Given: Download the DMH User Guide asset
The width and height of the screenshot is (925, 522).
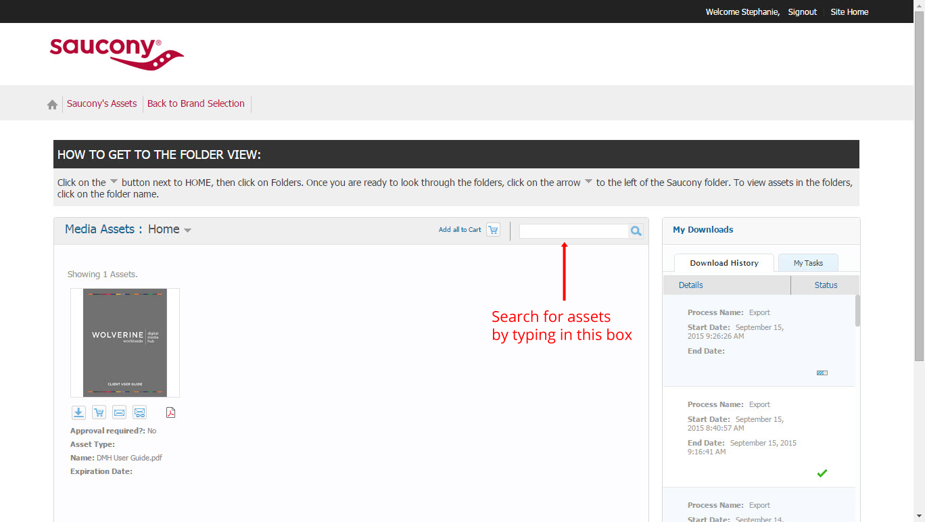Looking at the screenshot, I should (x=78, y=412).
